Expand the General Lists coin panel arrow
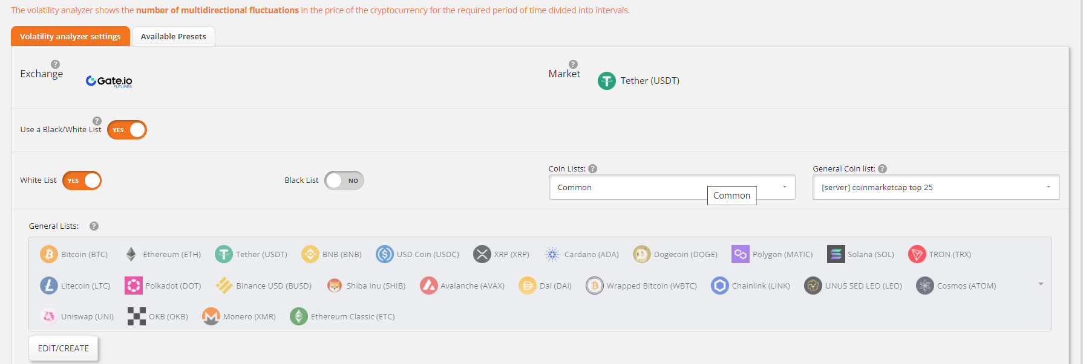 pyautogui.click(x=1041, y=284)
